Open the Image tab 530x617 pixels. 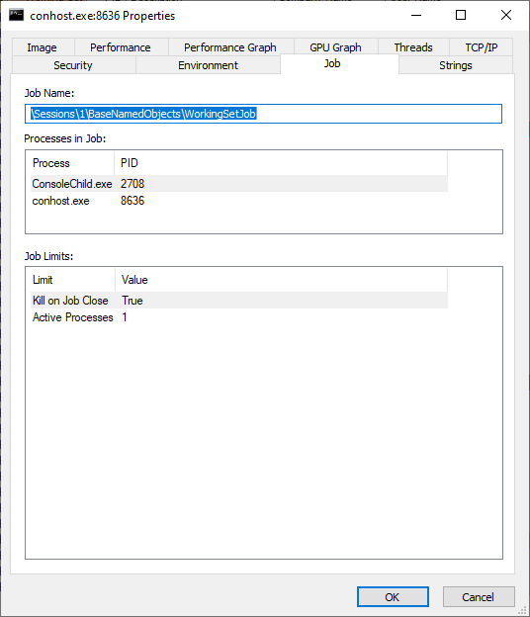point(43,47)
